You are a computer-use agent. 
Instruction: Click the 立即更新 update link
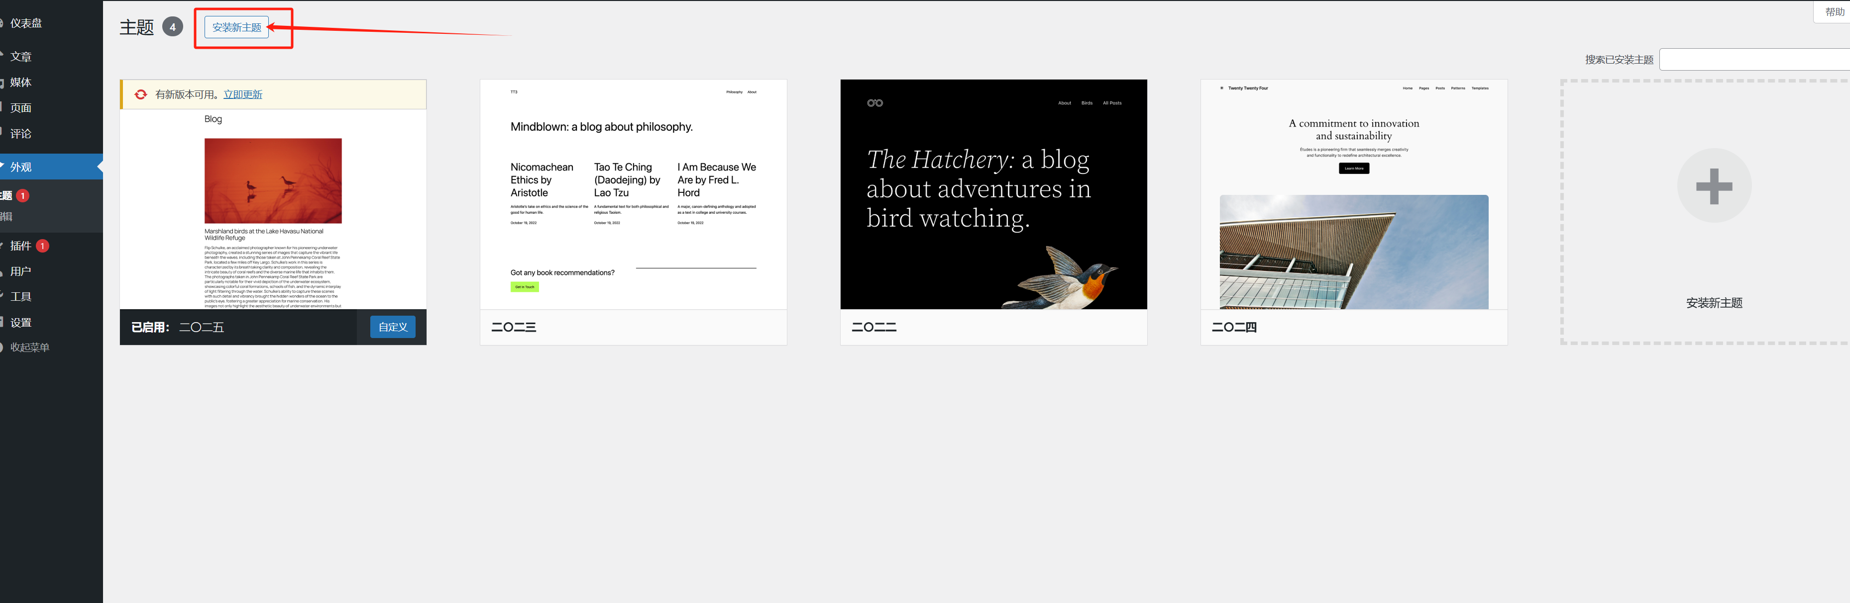pos(243,94)
